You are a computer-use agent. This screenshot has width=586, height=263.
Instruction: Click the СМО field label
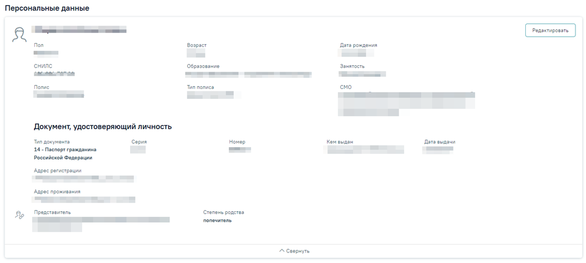tap(346, 87)
